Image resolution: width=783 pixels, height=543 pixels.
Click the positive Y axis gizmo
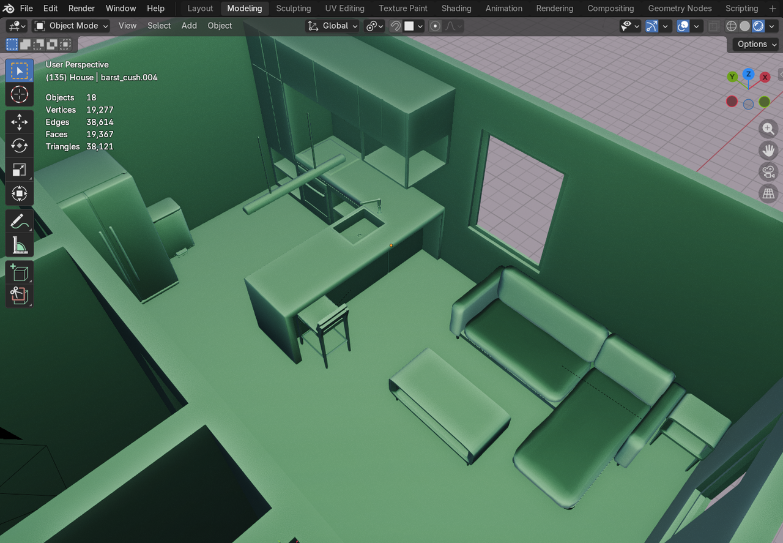point(732,77)
